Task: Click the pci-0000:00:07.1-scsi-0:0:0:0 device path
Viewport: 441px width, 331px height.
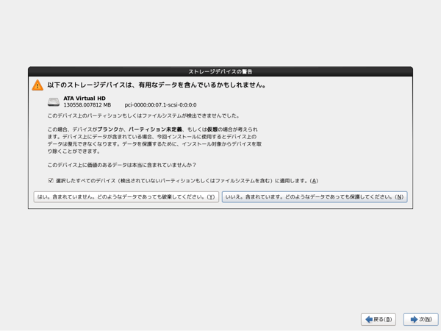Action: 160,105
